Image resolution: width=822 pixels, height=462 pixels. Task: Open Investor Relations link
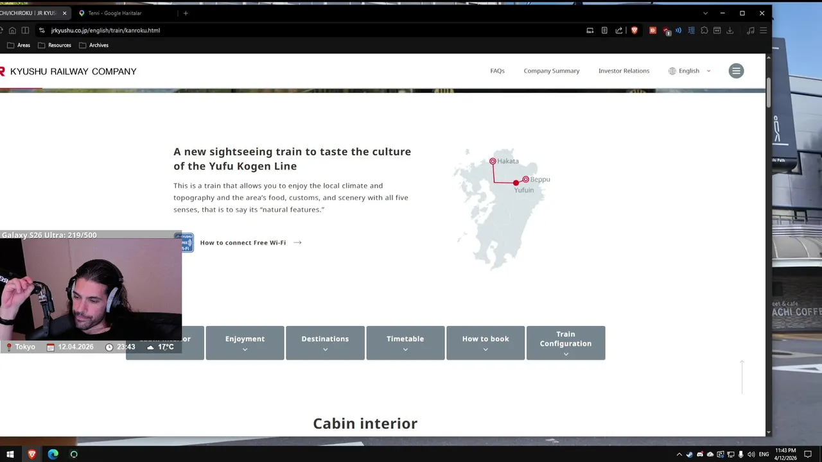click(x=624, y=71)
